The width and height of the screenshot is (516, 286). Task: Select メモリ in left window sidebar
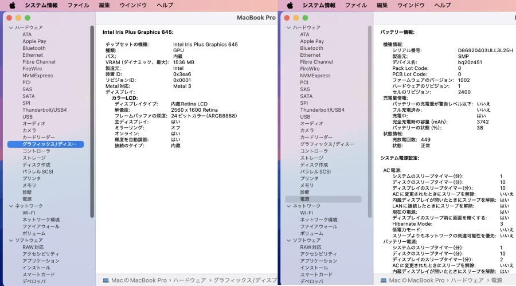[29, 186]
